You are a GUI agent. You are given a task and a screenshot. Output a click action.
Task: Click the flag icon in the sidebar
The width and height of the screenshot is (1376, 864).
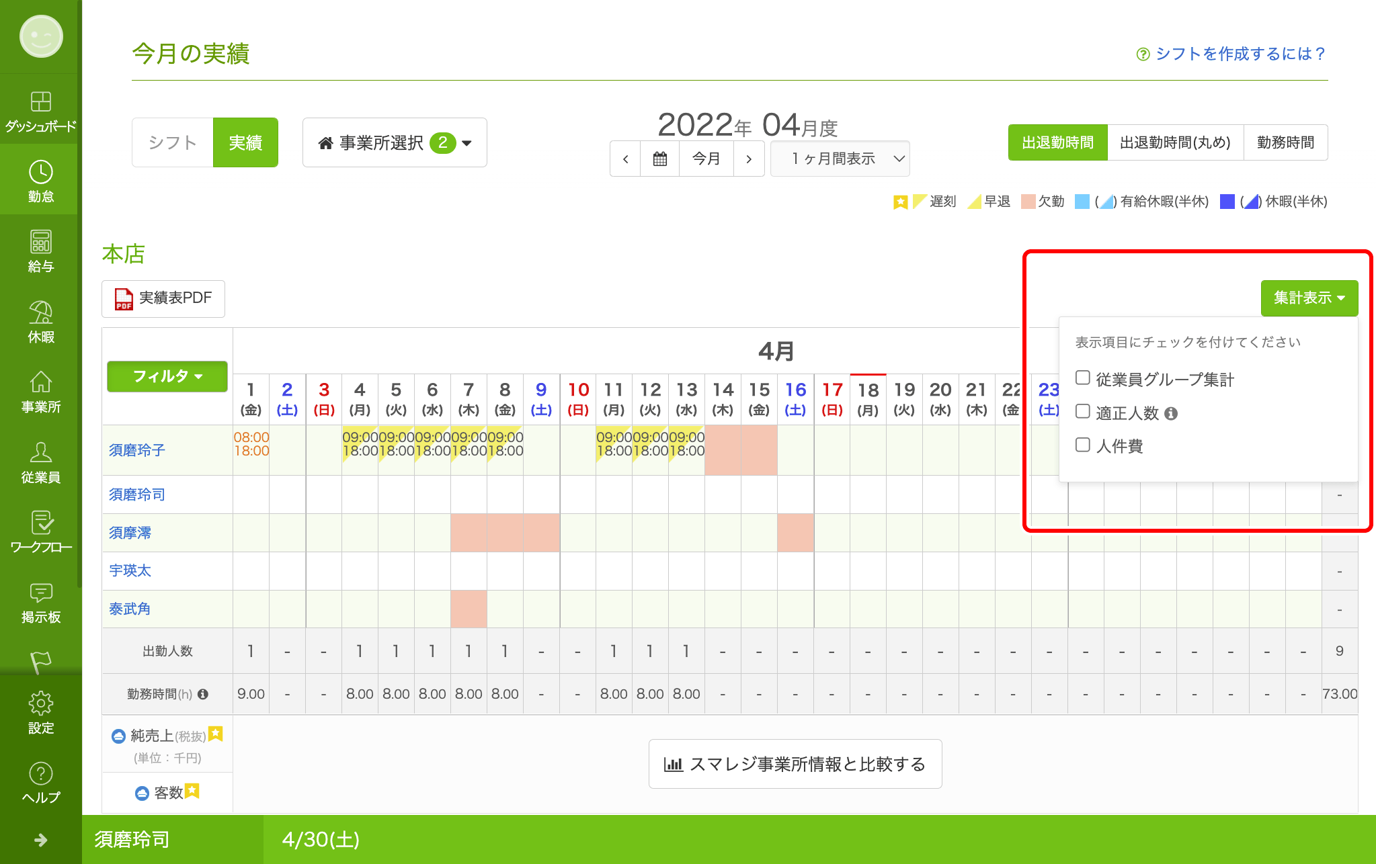(40, 662)
